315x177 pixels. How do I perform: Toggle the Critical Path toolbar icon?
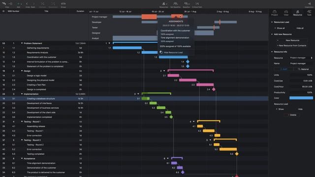[x=197, y=3]
